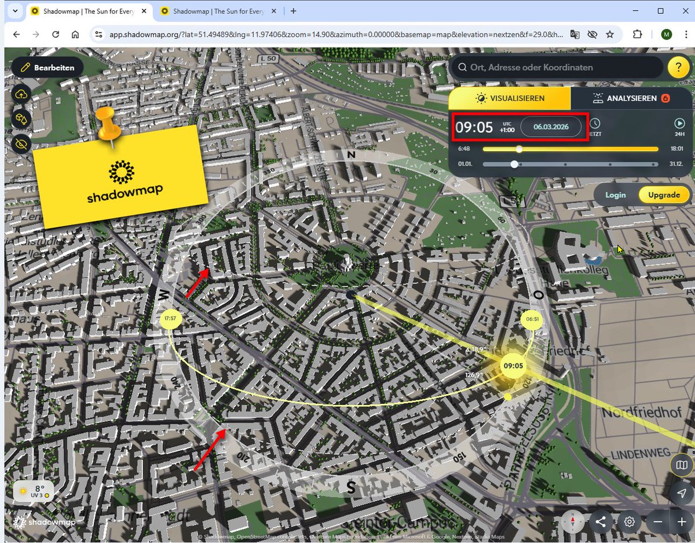
Task: Reset orientation with the compass button
Action: pyautogui.click(x=572, y=522)
